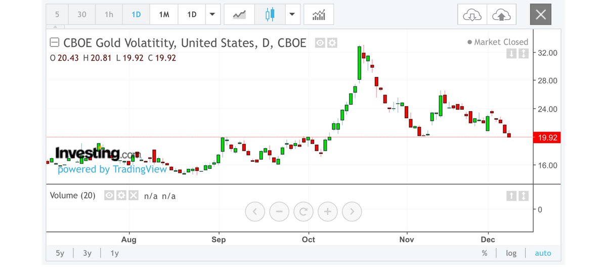Toggle log scale mode
The width and height of the screenshot is (607, 280).
click(x=511, y=253)
